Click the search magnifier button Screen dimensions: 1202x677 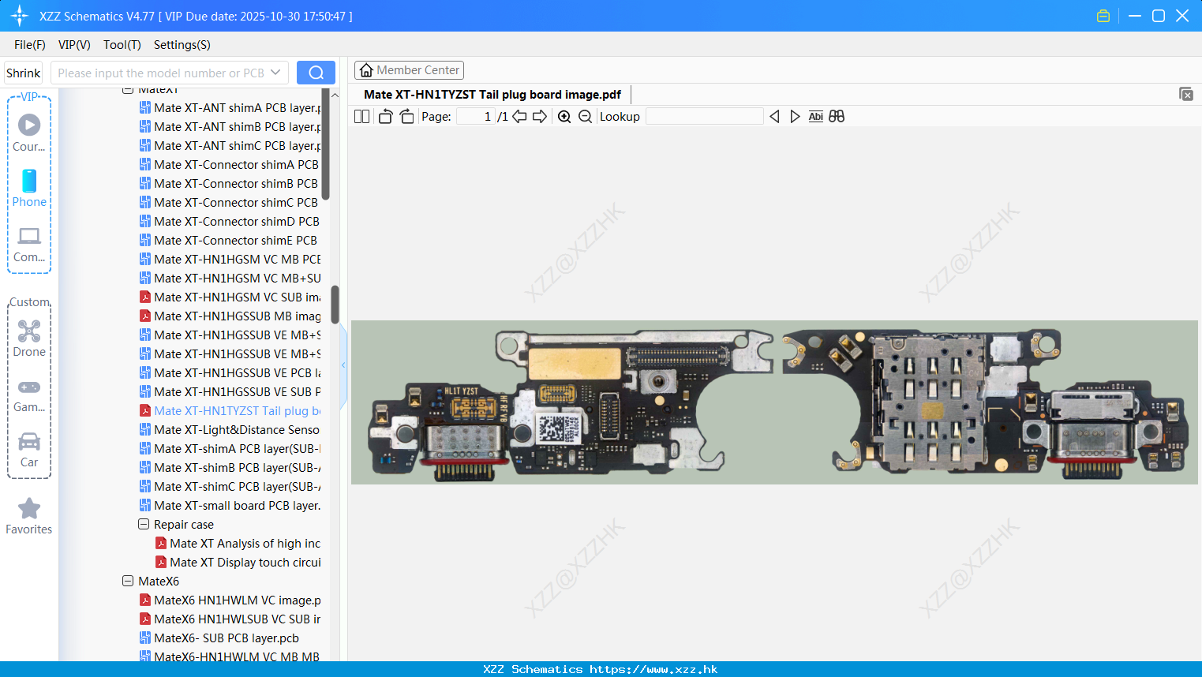pos(316,73)
